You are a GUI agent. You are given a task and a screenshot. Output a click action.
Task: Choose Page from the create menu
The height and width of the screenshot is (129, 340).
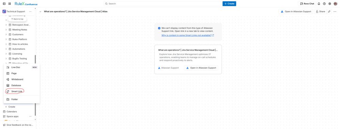(x=22, y=74)
